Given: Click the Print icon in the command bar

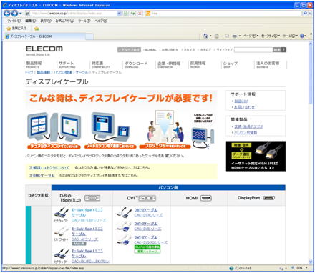Looking at the screenshot, I should 234,36.
